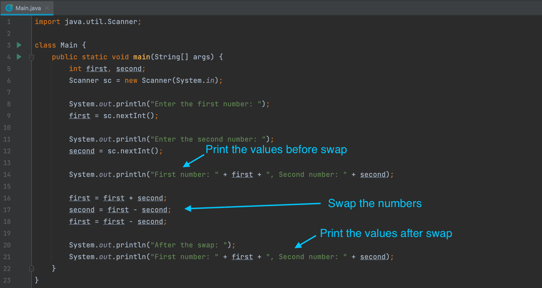Click line number 5 to select that line
542x288 pixels.
(x=9, y=69)
